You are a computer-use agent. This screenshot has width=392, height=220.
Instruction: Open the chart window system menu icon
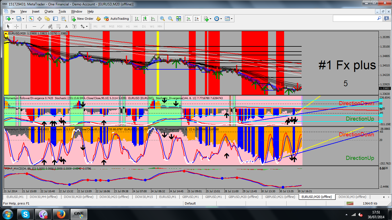point(6,11)
